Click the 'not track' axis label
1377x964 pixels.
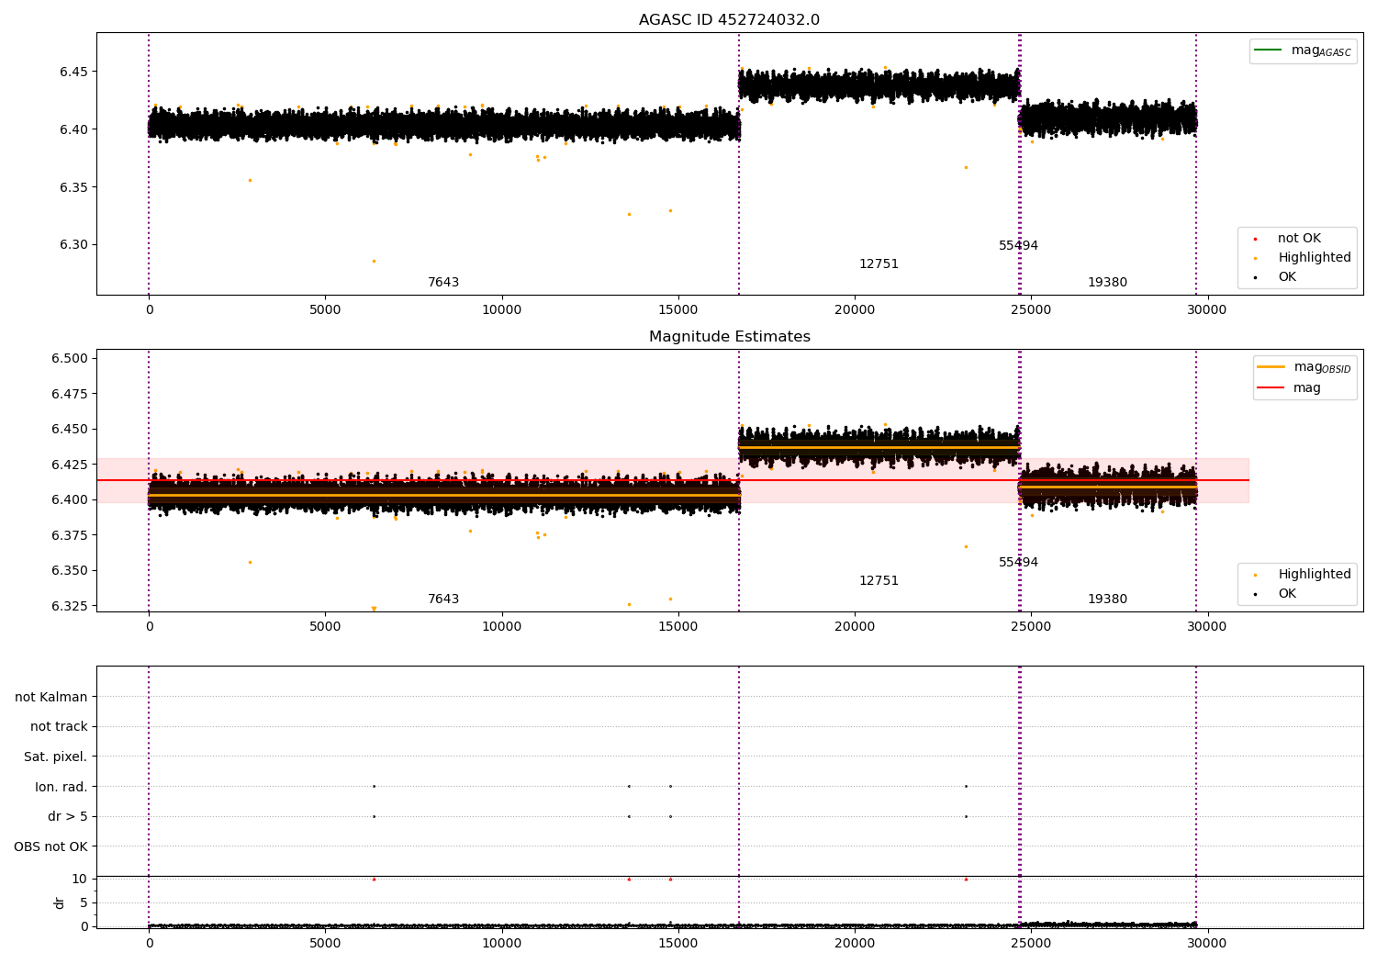[59, 726]
